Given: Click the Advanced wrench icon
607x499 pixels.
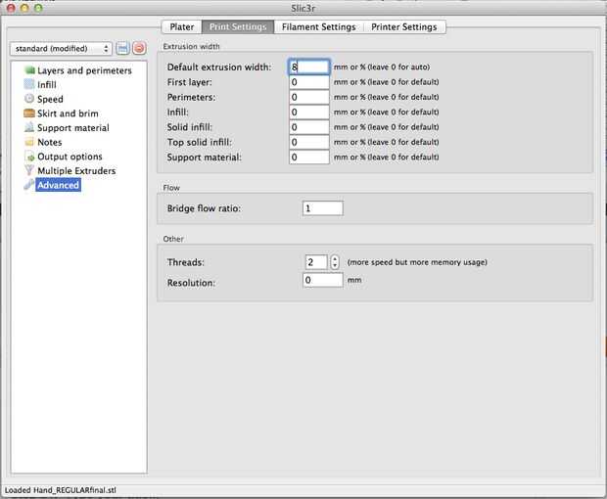Looking at the screenshot, I should 29,185.
